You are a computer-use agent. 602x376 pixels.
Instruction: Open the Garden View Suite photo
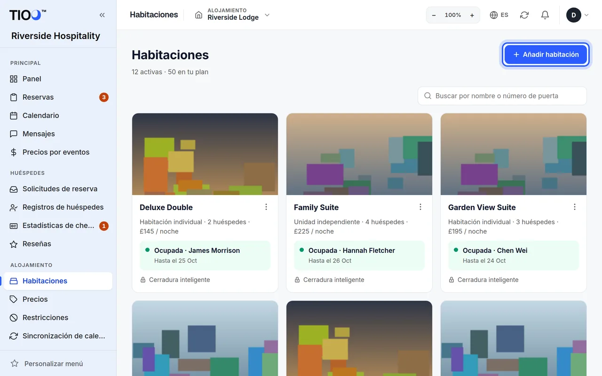514,154
